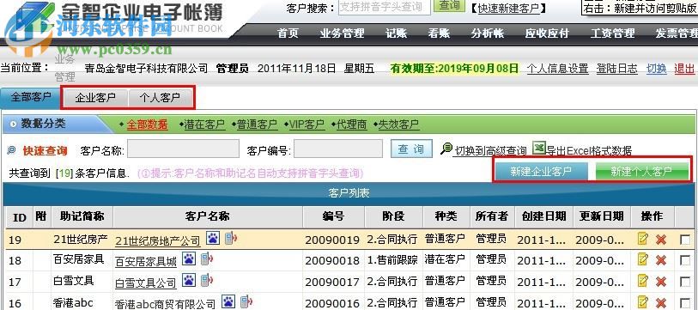Filter by 失效客户 category
The width and height of the screenshot is (698, 310).
398,125
